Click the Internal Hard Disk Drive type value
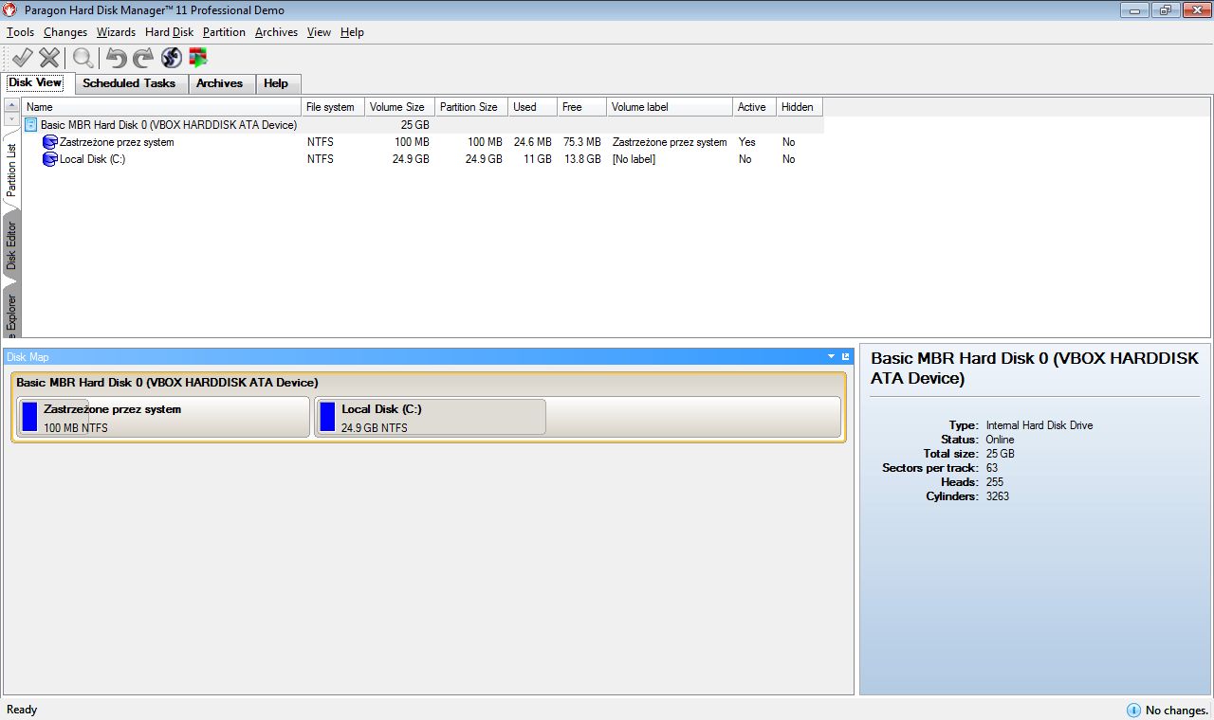 click(x=1039, y=425)
